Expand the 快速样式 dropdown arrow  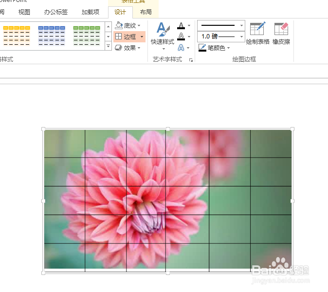pos(164,49)
